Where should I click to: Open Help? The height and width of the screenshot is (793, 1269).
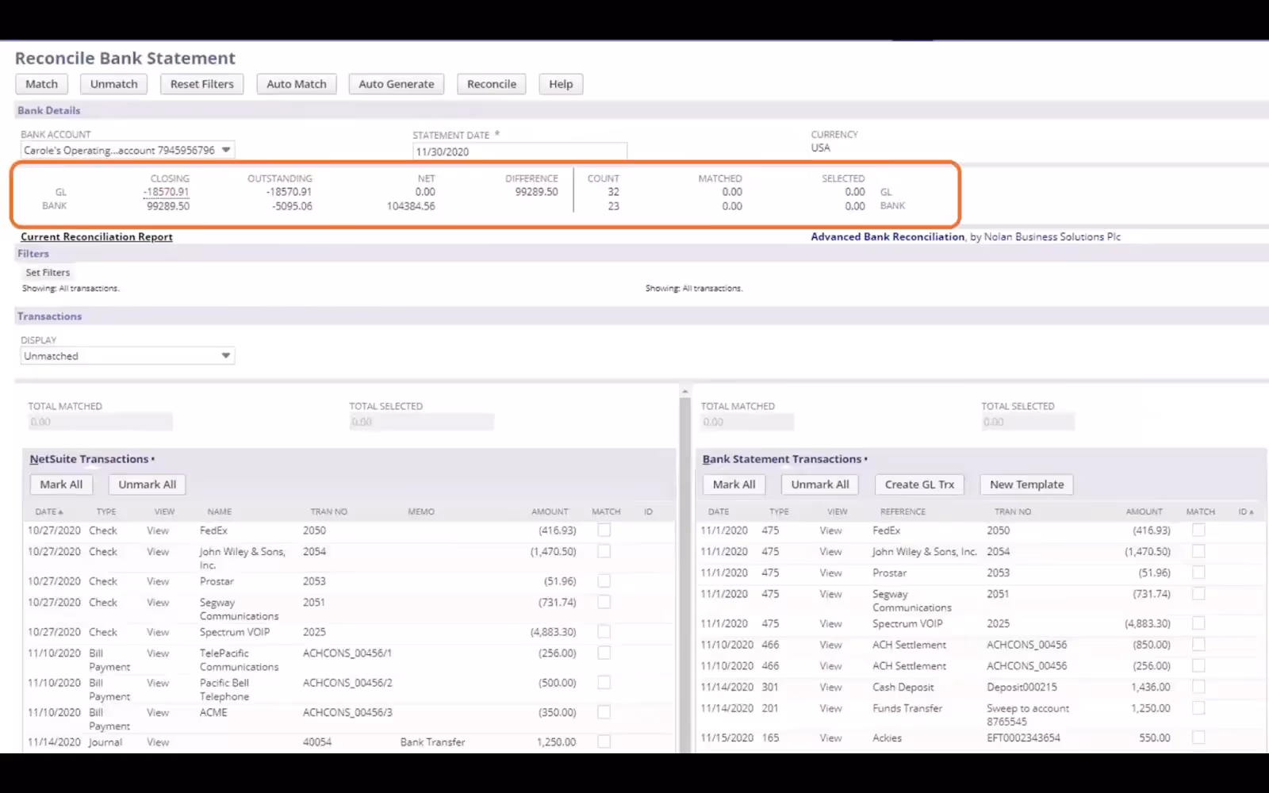[x=560, y=83]
